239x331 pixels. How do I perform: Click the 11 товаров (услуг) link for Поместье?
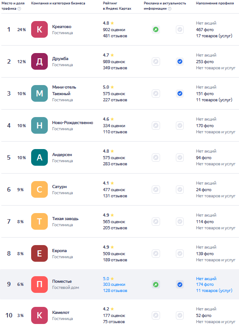(214, 291)
